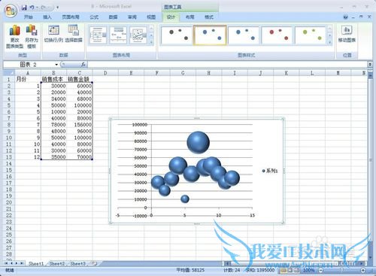The height and width of the screenshot is (276, 376).
Task: Choose the second chart layout thumbnail
Action: tap(118, 35)
